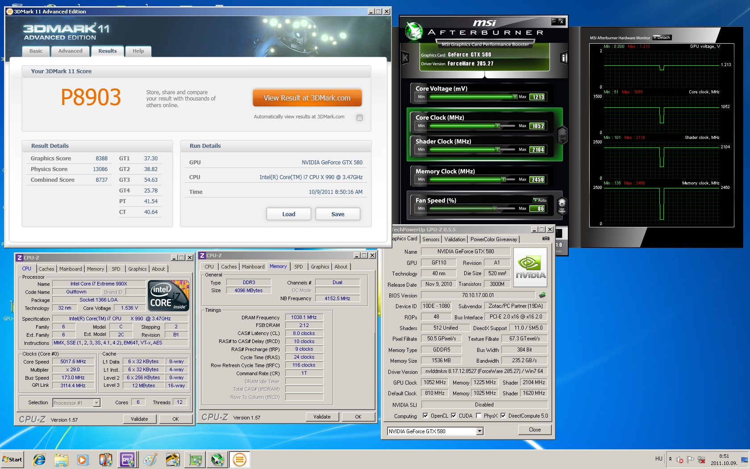
Task: Click the CPU-Z title icon in the Memory window
Action: coord(202,255)
